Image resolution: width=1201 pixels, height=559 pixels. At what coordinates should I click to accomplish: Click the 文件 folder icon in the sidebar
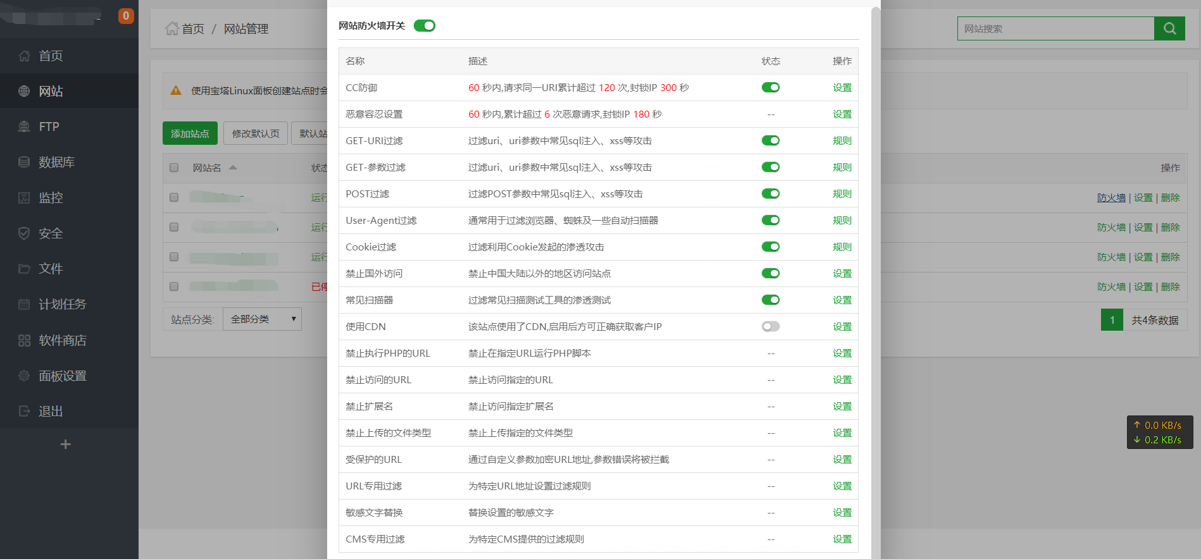[24, 269]
